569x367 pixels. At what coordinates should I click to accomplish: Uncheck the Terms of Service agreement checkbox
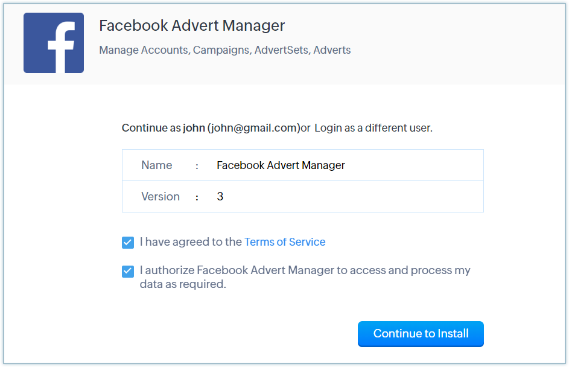(x=128, y=243)
